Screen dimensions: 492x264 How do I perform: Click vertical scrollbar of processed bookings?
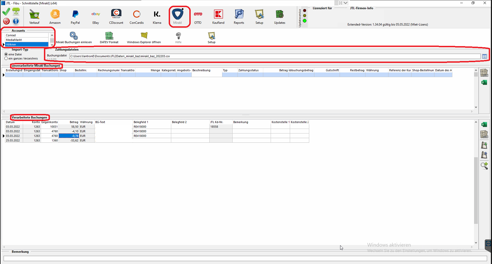pos(476,190)
